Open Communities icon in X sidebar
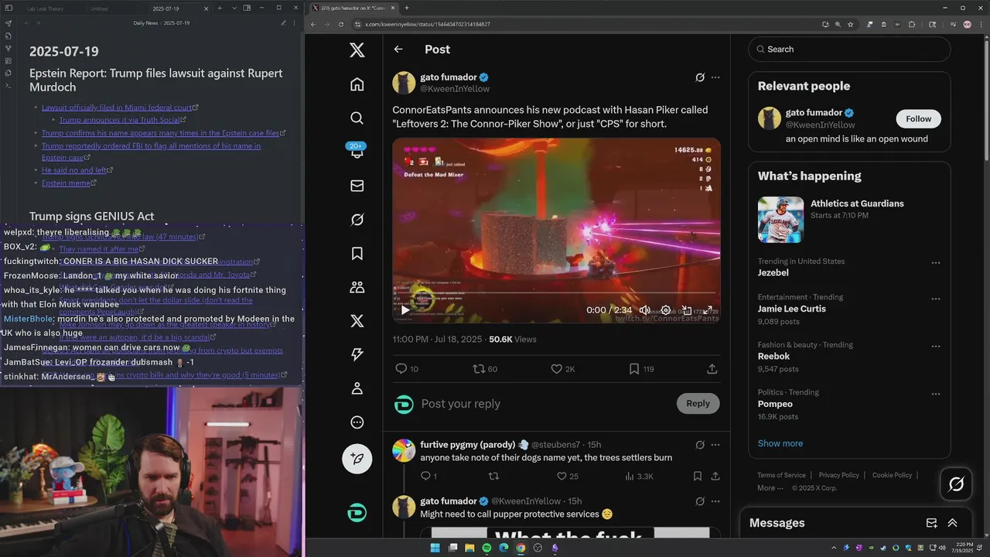 pyautogui.click(x=357, y=287)
